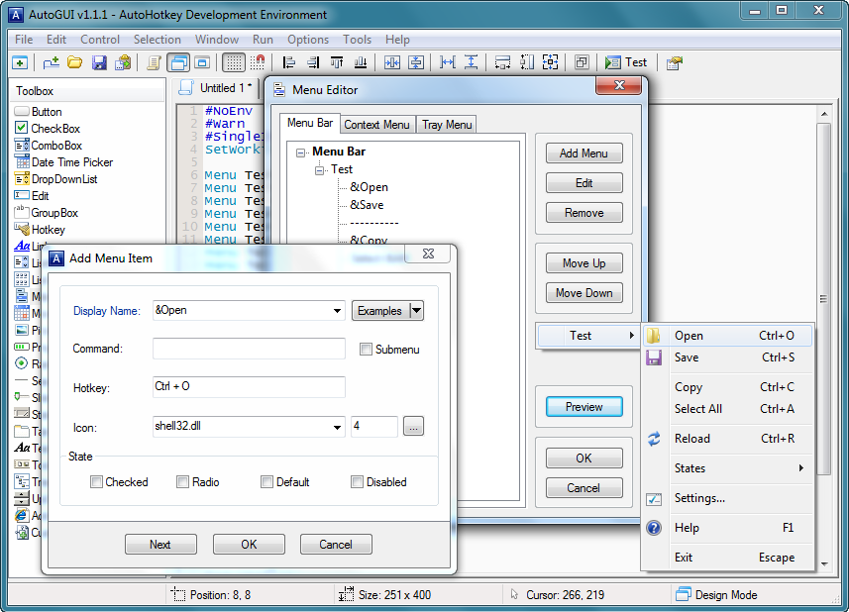Toggle the grid display toolbar icon
The width and height of the screenshot is (849, 612).
pyautogui.click(x=235, y=61)
